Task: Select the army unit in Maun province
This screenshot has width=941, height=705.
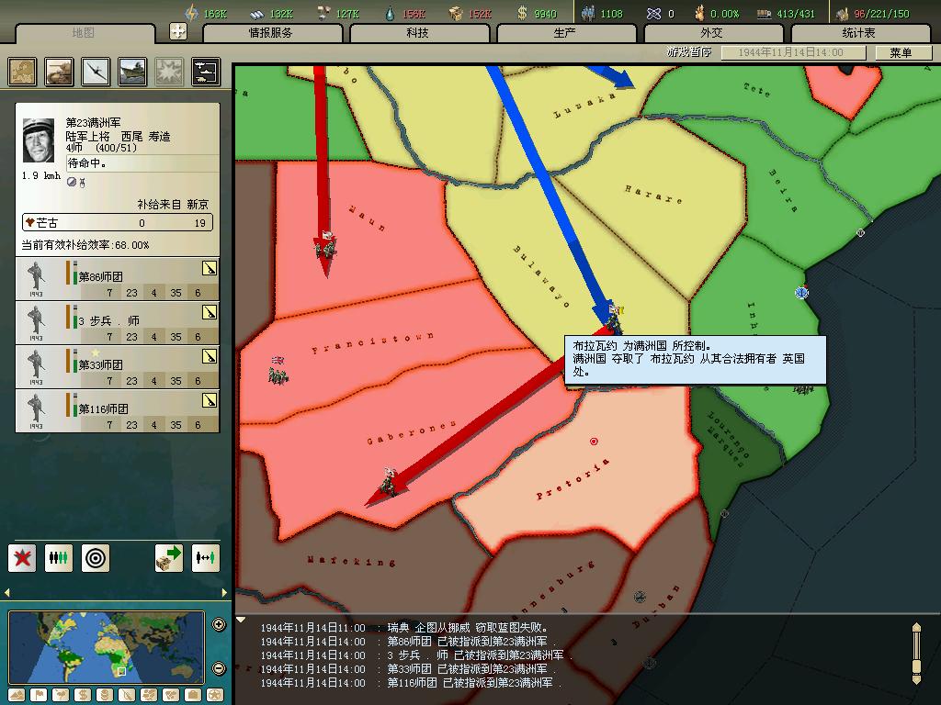Action: [324, 246]
